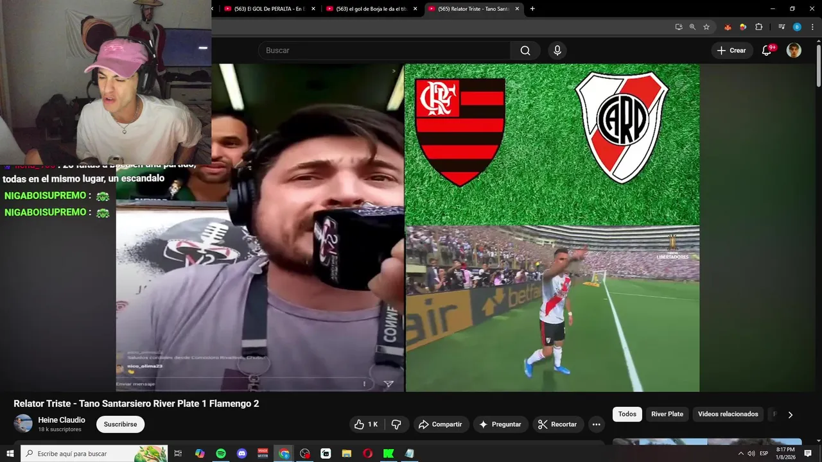Open Discord from the taskbar
The width and height of the screenshot is (822, 462).
(x=241, y=454)
